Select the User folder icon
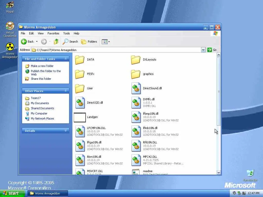Viewport: 263px width, 197px height. pos(80,88)
